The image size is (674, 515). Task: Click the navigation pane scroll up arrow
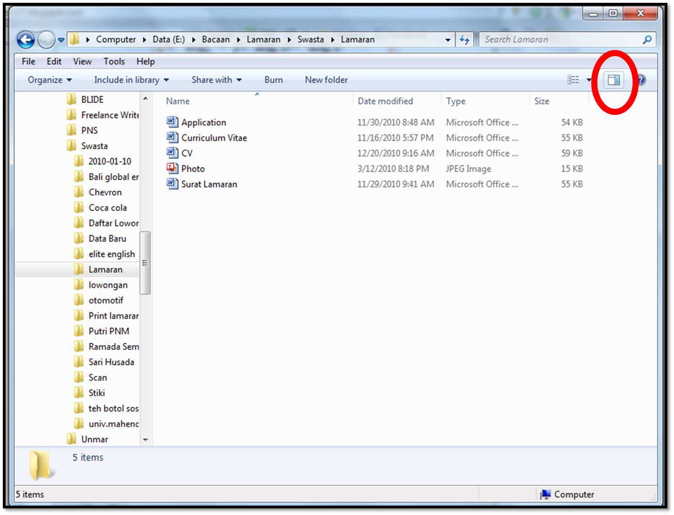145,98
